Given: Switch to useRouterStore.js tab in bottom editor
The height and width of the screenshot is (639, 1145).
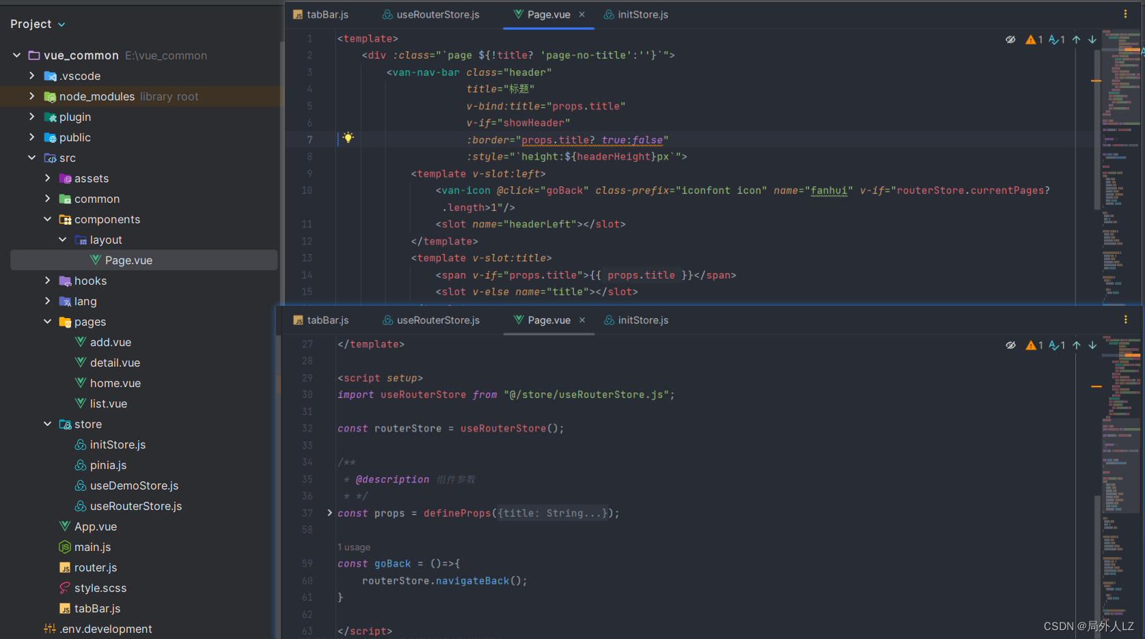Looking at the screenshot, I should pos(431,320).
